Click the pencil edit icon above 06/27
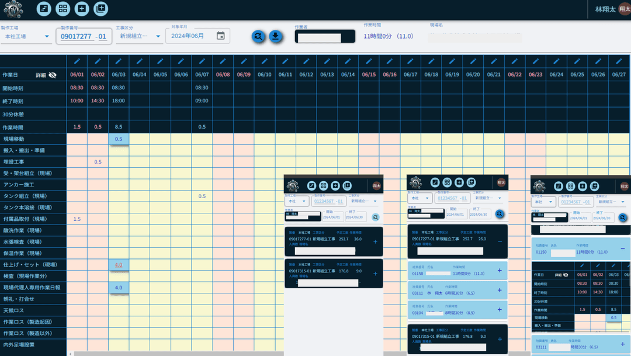 [619, 61]
